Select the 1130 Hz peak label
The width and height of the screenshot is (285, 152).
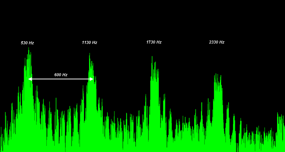pos(89,42)
